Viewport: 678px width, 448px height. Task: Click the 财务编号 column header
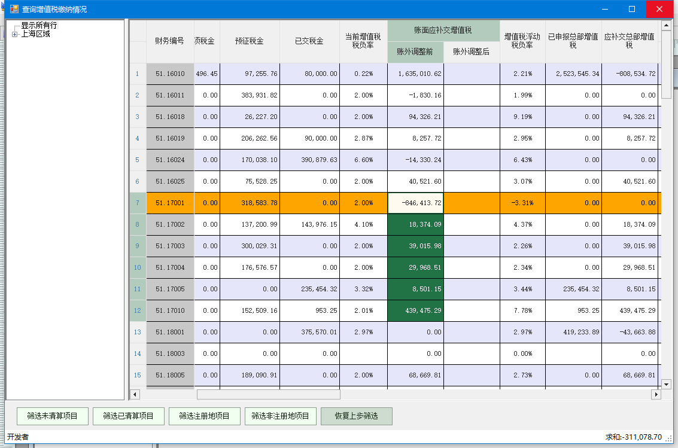coord(170,41)
